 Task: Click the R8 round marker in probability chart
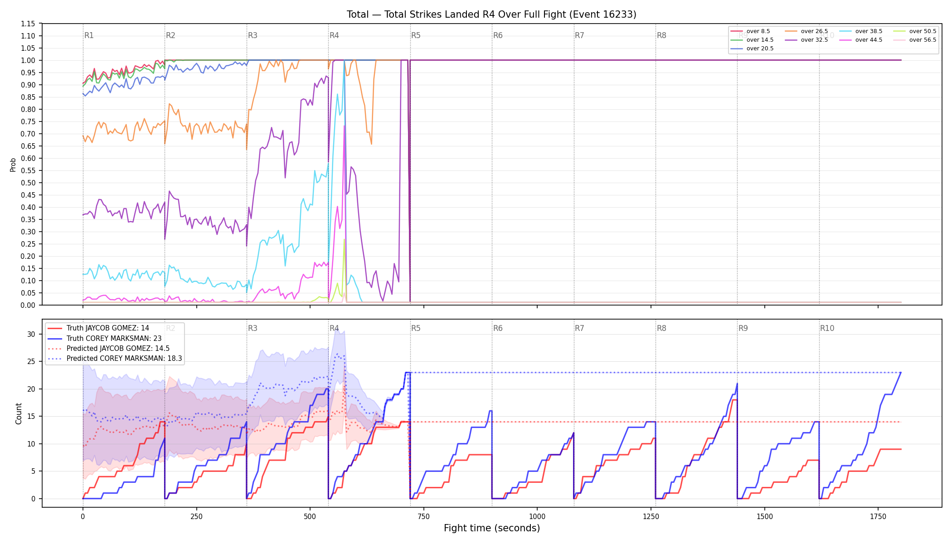(x=661, y=35)
